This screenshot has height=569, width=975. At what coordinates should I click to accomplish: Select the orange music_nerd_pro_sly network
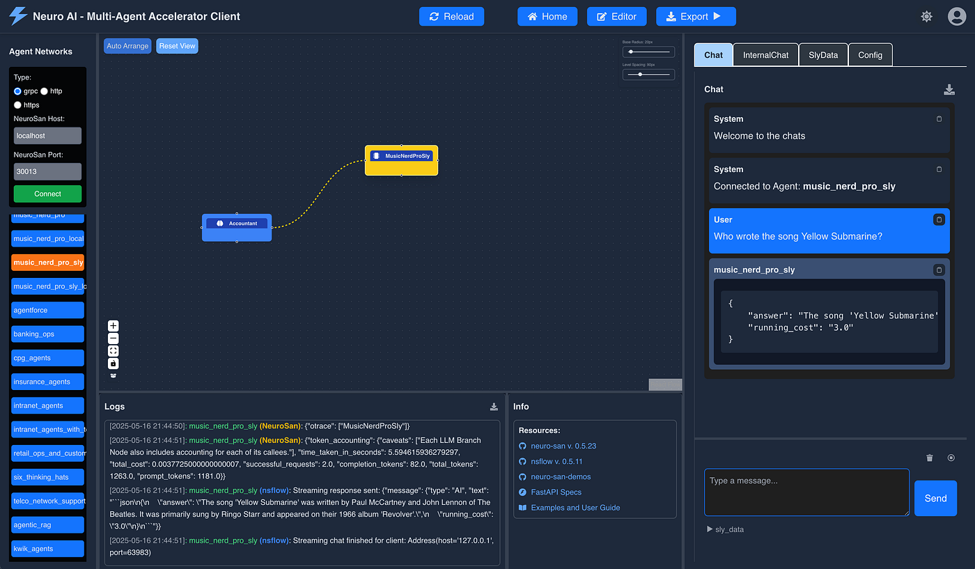point(48,263)
